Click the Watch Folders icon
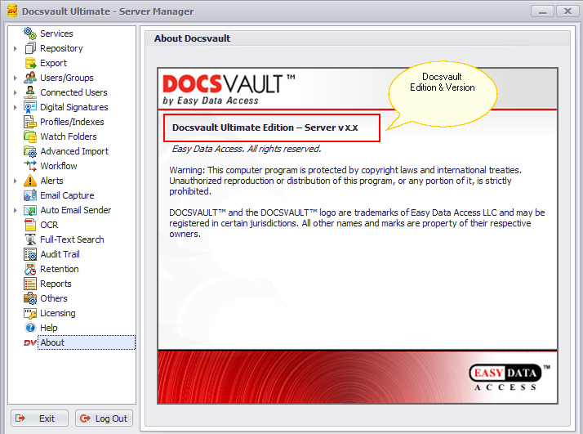 click(x=30, y=136)
